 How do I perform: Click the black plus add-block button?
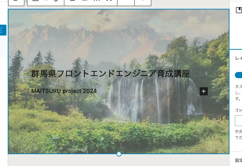click(x=203, y=91)
